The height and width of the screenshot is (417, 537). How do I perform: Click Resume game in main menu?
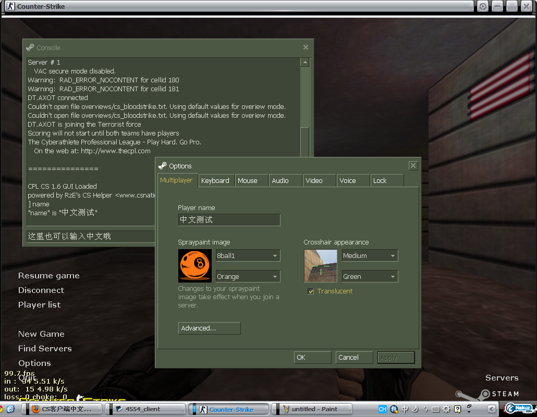pos(48,276)
